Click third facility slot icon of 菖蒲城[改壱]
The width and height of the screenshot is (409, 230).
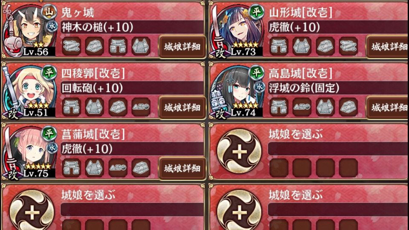pos(118,168)
